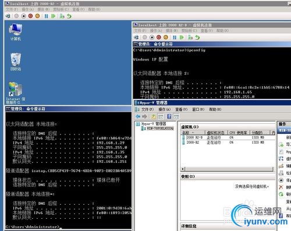
Task: Select the 2008 R2-B virtual machine row
Action: pyautogui.click(x=229, y=137)
